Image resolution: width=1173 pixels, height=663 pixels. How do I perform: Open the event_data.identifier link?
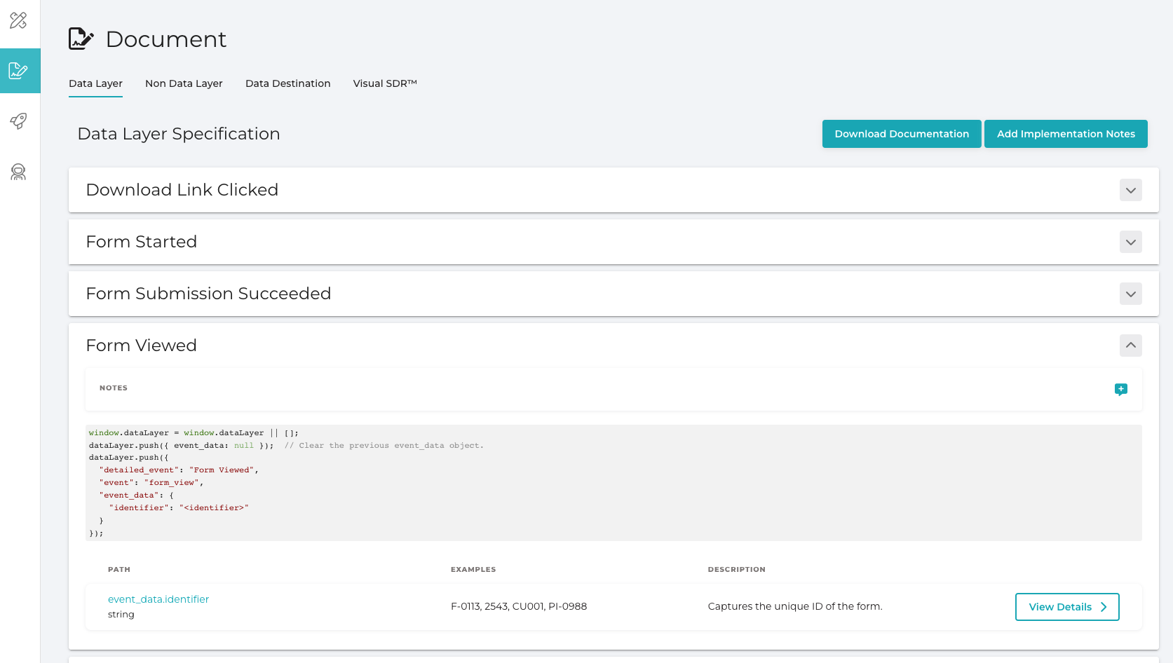(x=158, y=599)
